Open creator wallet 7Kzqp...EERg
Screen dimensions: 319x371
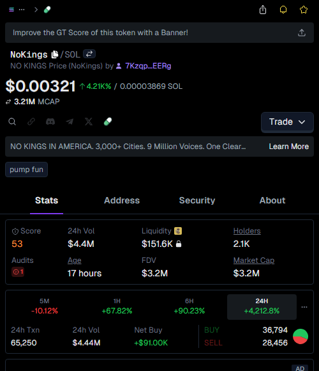[x=148, y=66]
